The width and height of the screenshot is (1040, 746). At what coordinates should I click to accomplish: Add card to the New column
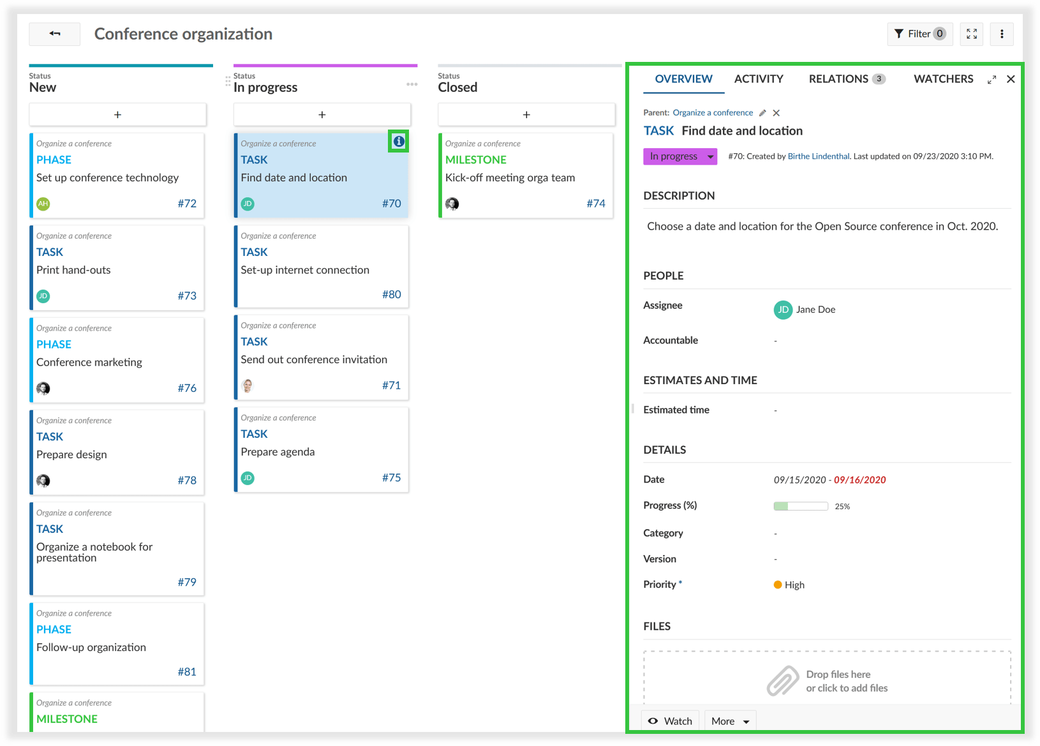click(x=117, y=115)
